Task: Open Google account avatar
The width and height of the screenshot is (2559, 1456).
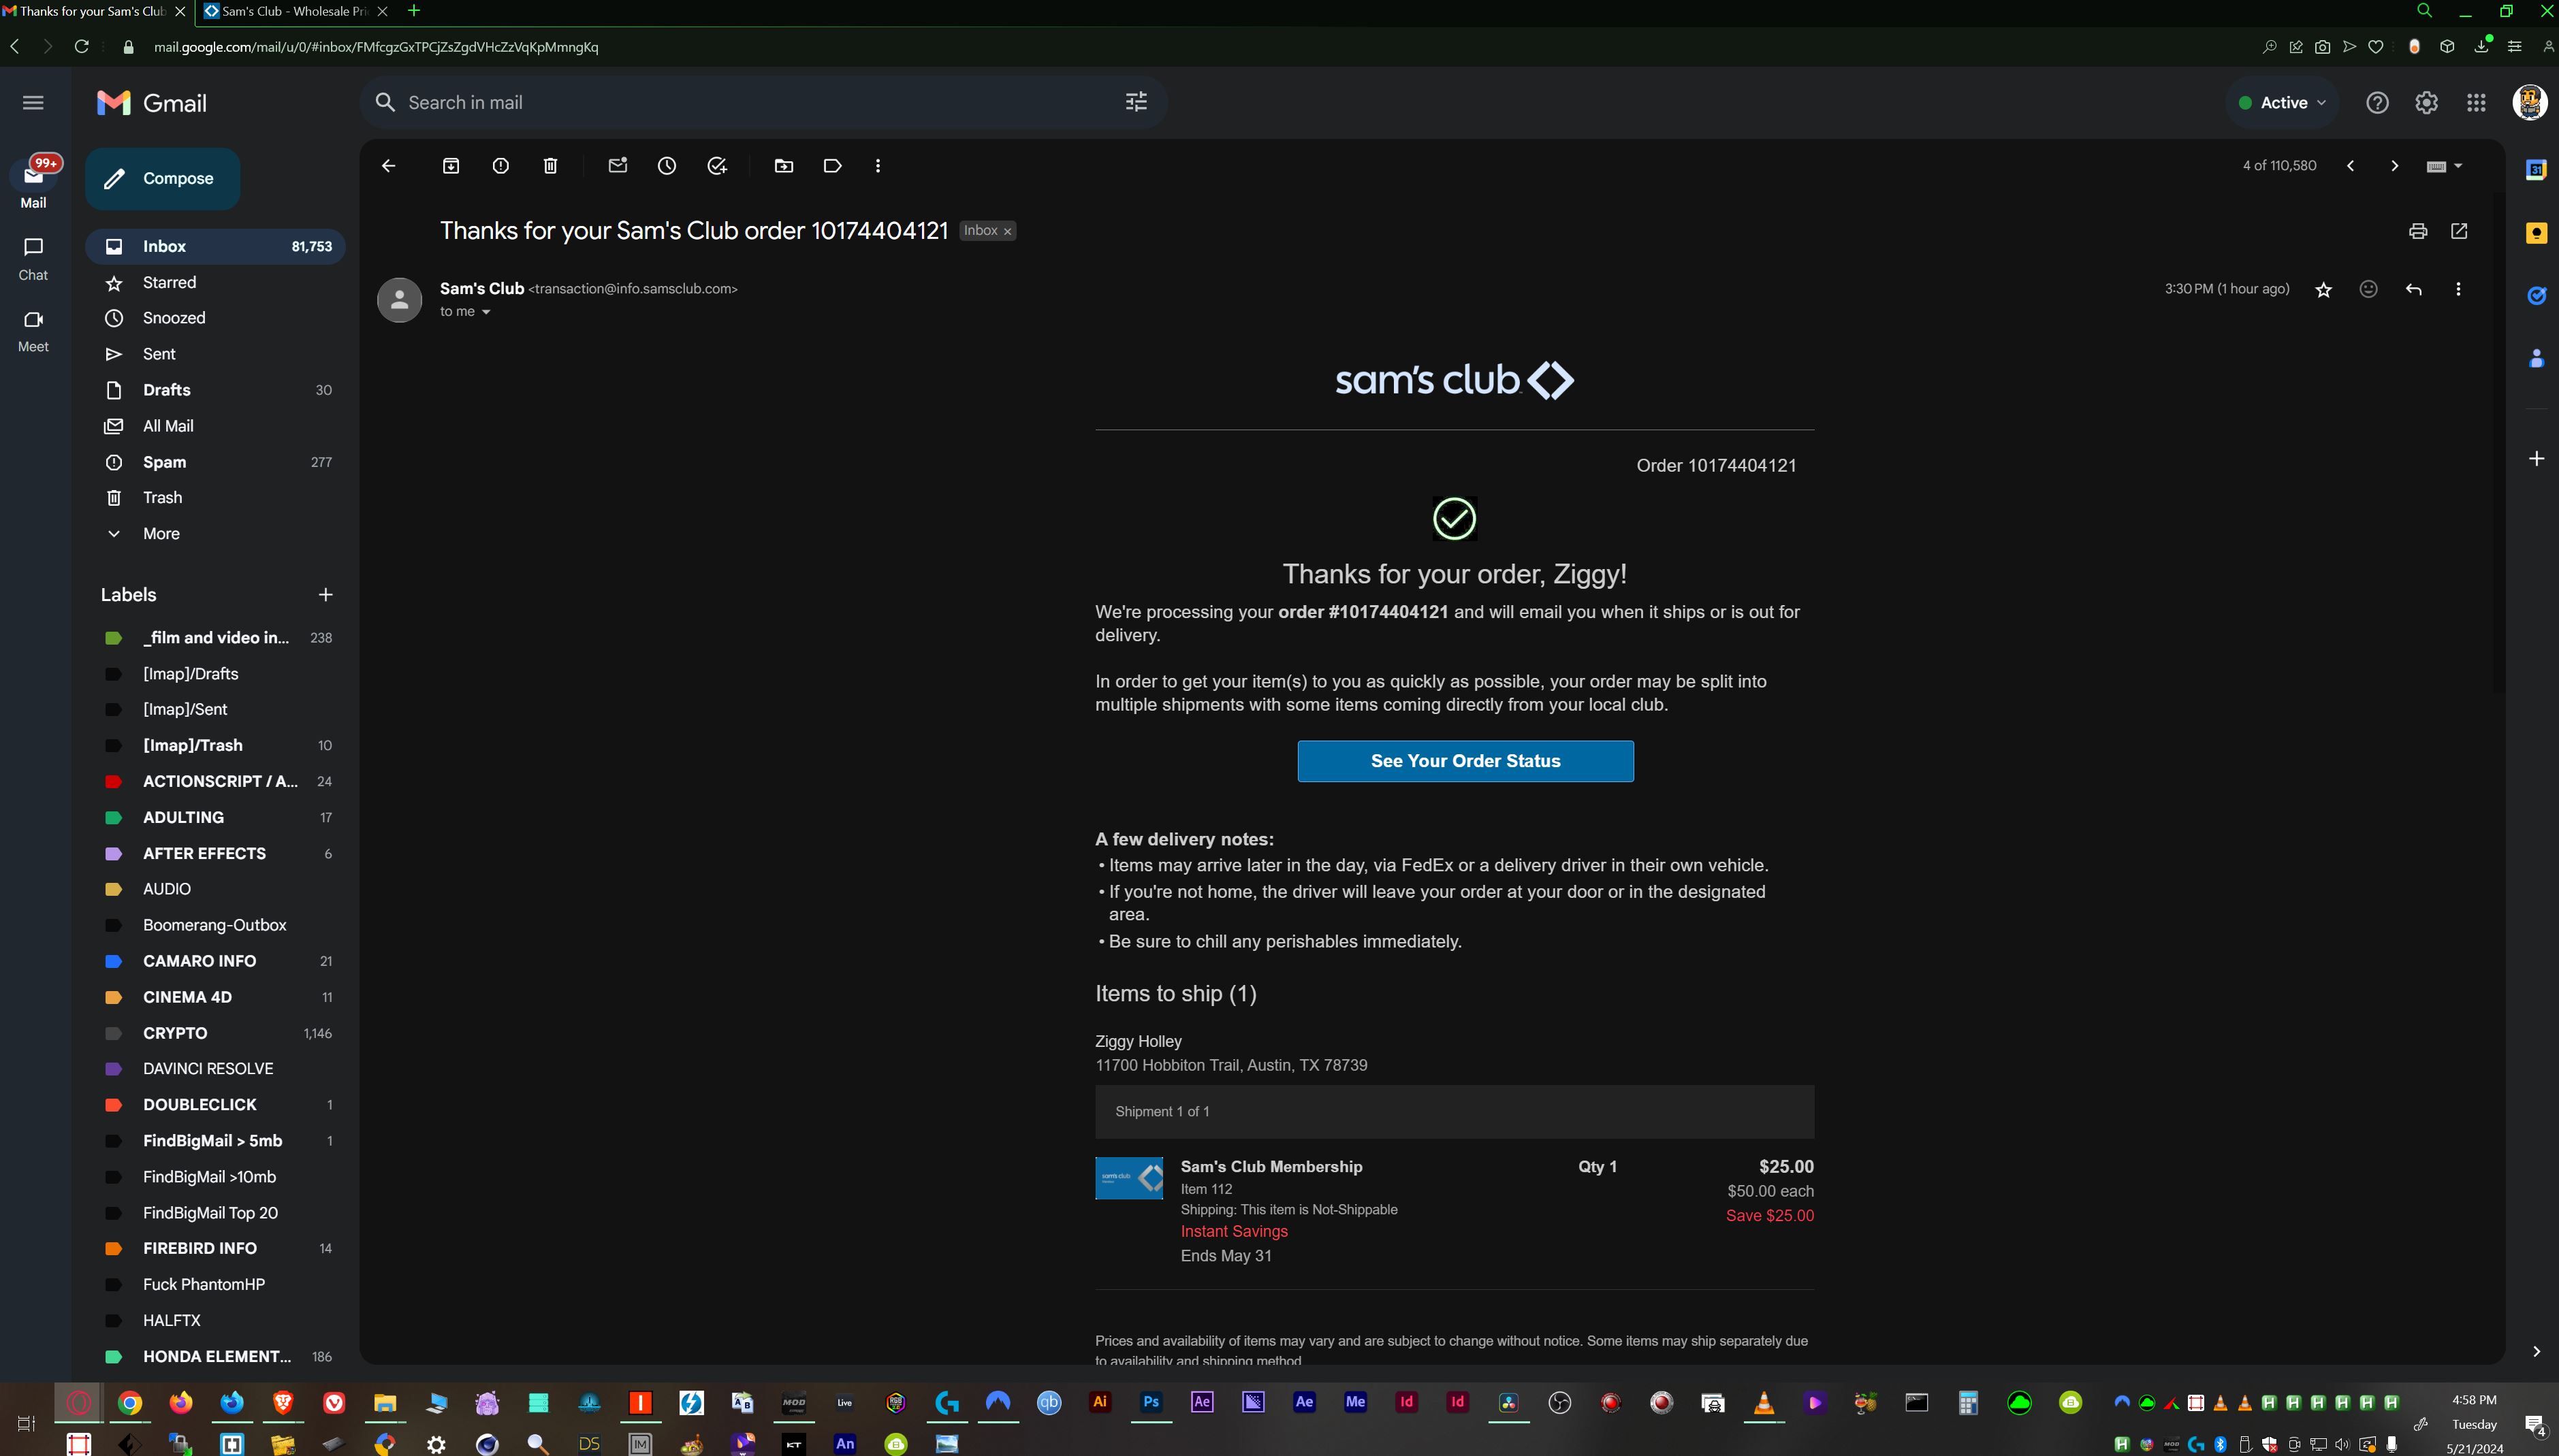Action: (x=2530, y=102)
